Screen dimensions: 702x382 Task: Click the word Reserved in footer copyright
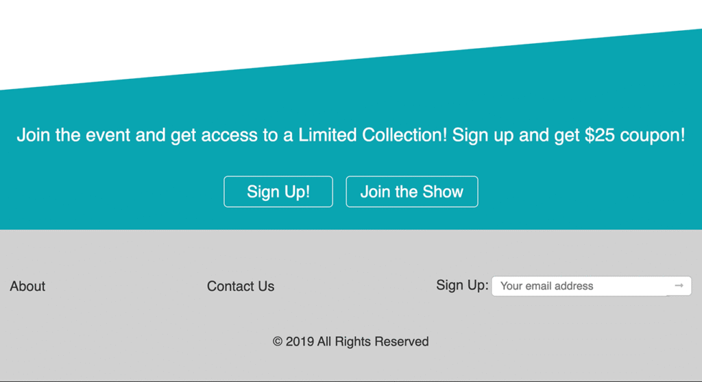pyautogui.click(x=402, y=342)
